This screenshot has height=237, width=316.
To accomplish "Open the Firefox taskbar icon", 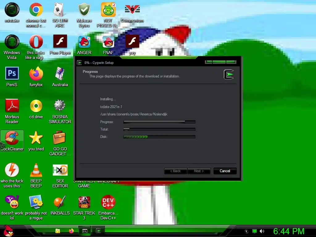I will pyautogui.click(x=71, y=231).
